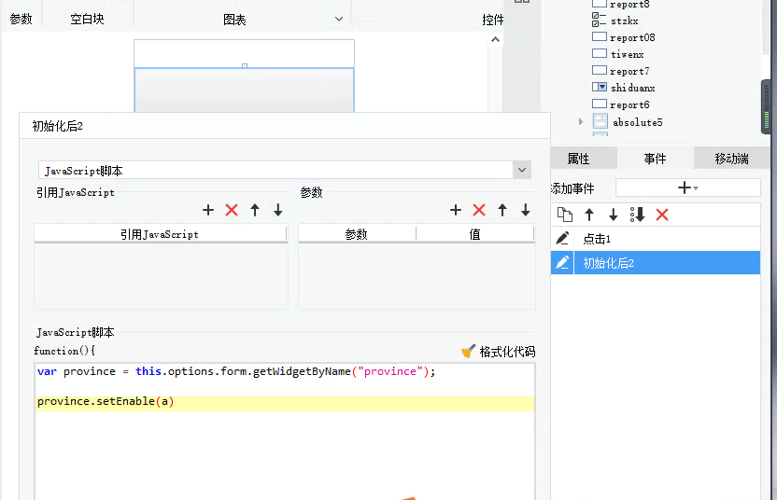Add a new parameter row

[456, 210]
